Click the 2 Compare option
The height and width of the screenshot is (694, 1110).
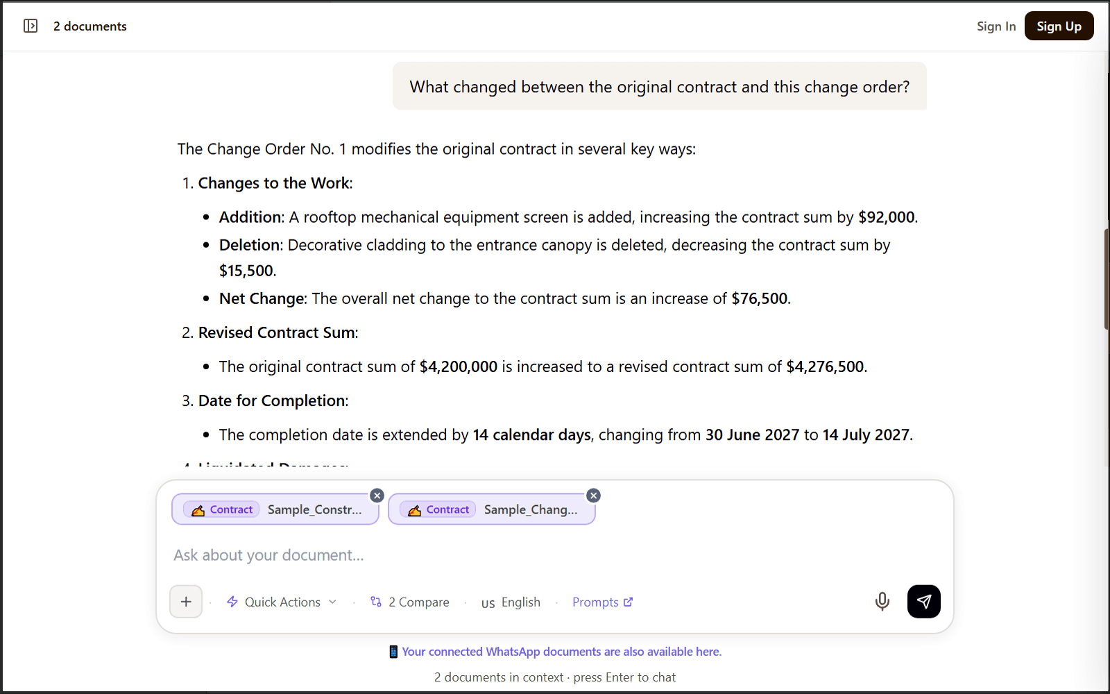pyautogui.click(x=410, y=602)
